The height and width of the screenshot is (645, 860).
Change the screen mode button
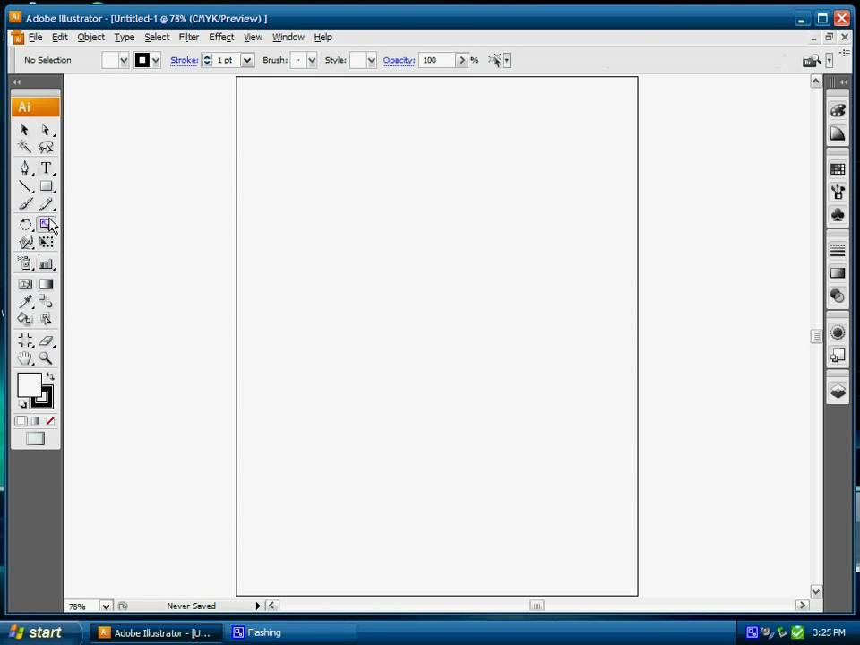pyautogui.click(x=35, y=439)
